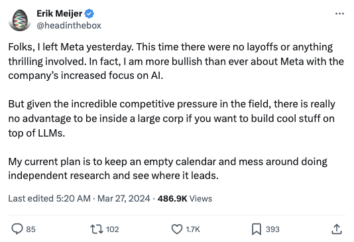The height and width of the screenshot is (242, 354).
Task: Click the reply speech bubble icon
Action: click(x=17, y=229)
